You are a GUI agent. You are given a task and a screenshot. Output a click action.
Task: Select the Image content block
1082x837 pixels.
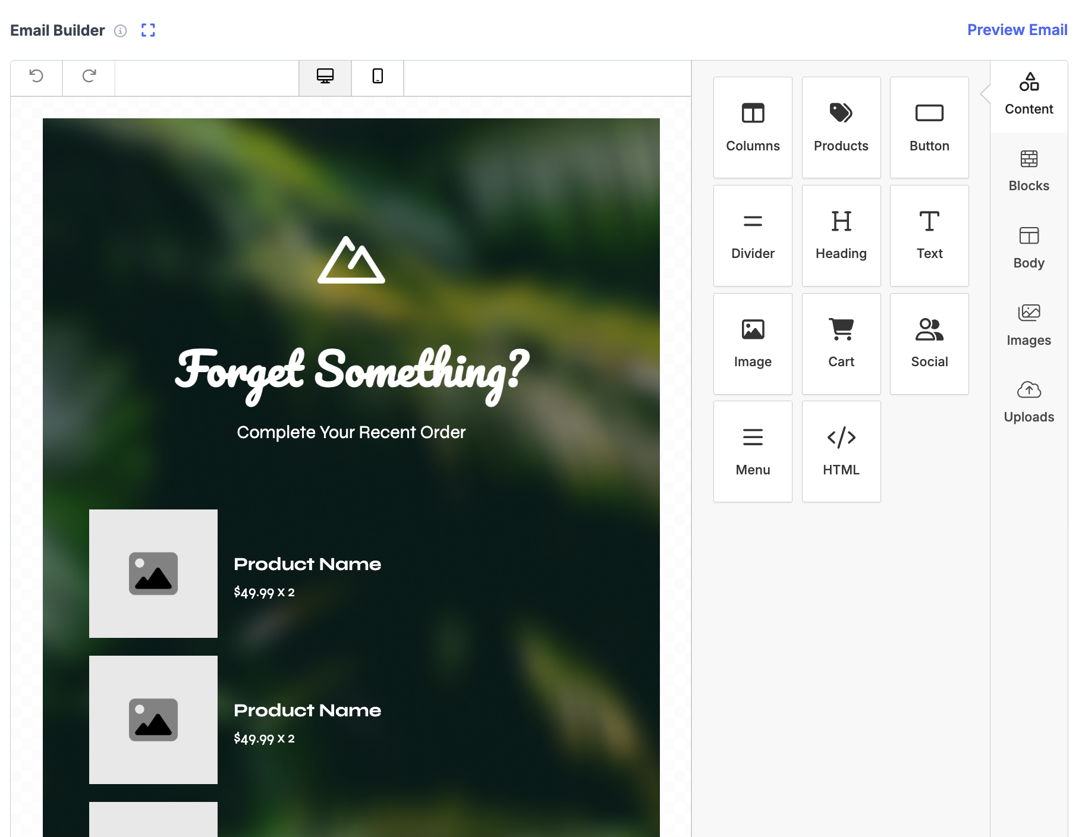(753, 344)
